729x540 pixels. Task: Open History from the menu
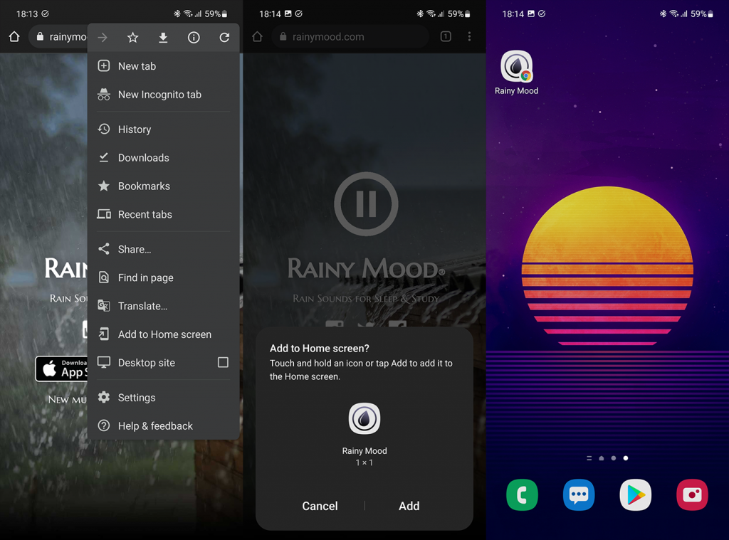[163, 129]
